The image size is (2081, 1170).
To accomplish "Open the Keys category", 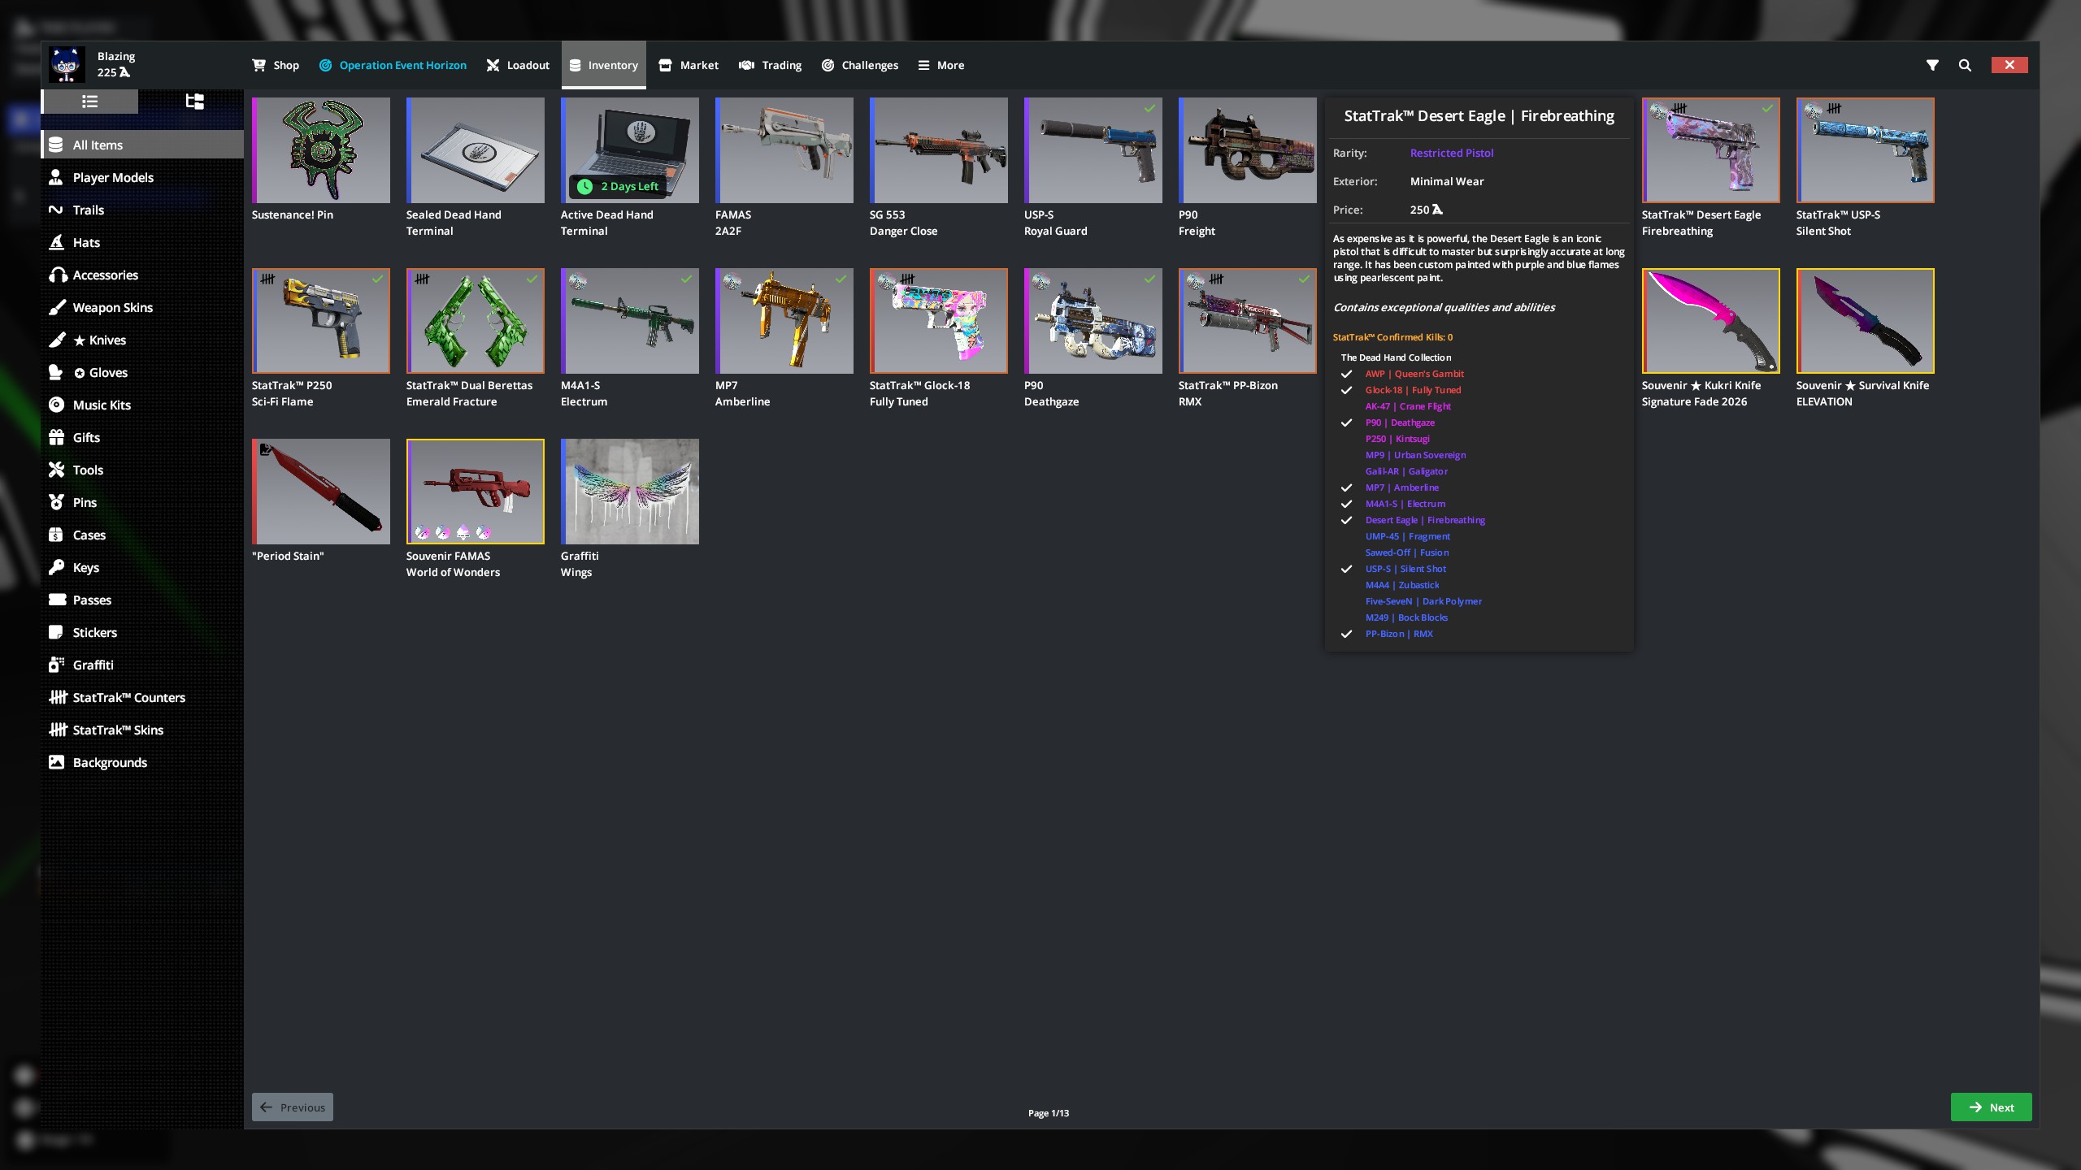I will click(85, 567).
